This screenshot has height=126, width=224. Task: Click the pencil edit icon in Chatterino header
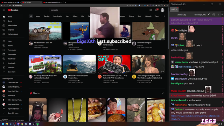point(209,15)
